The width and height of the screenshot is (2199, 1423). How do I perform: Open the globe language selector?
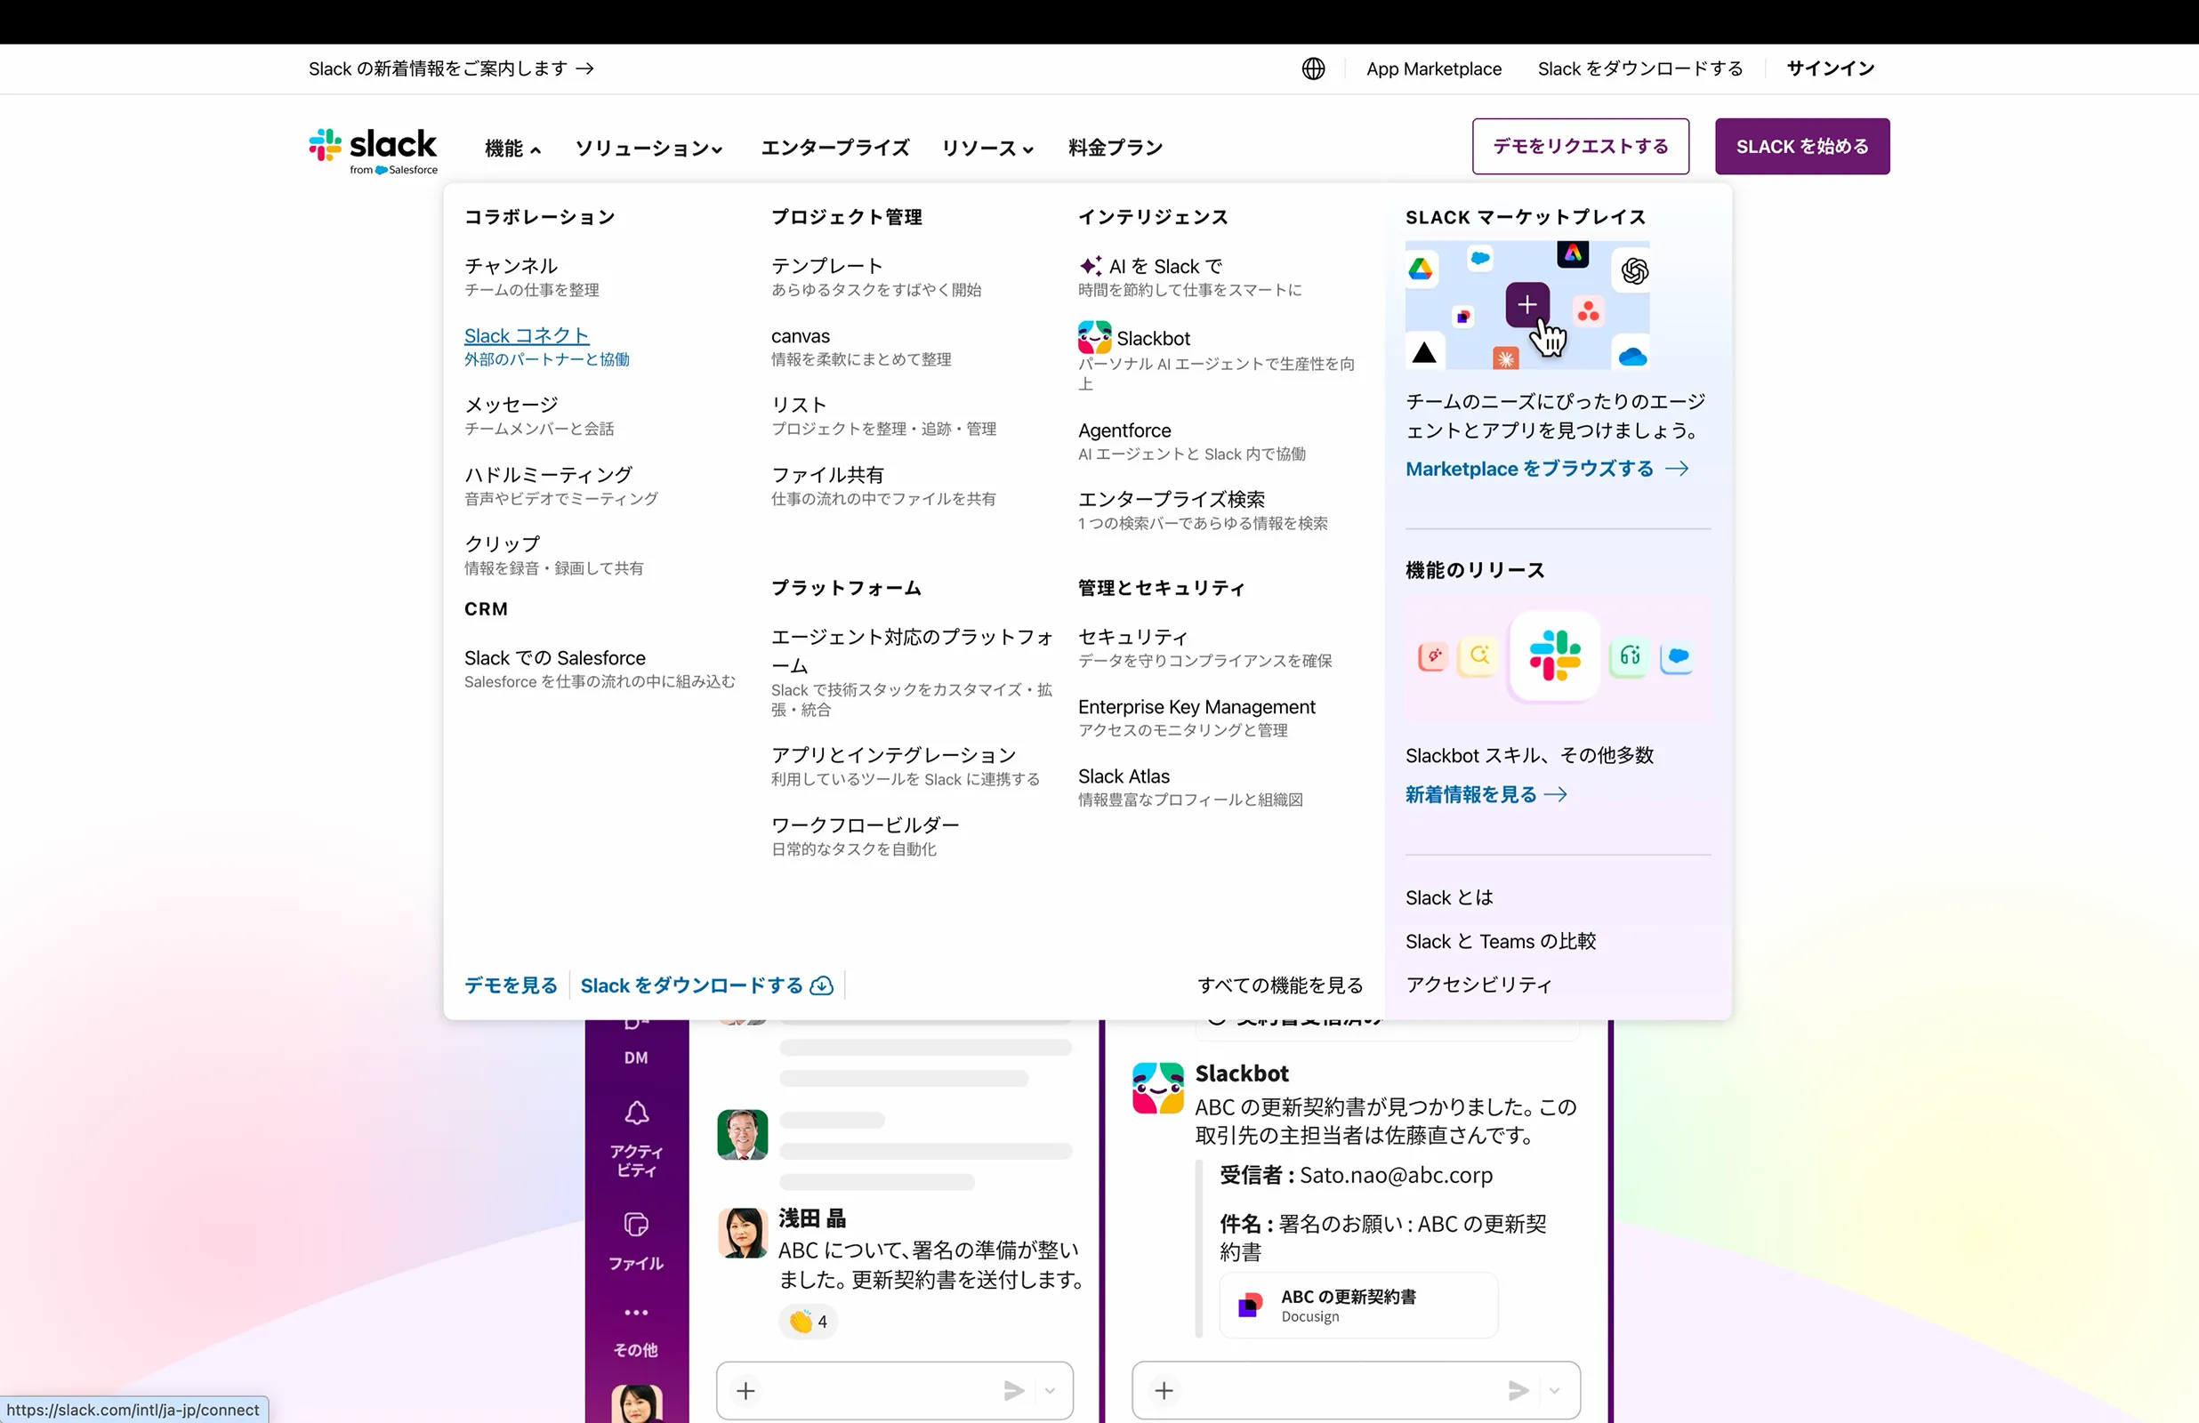(x=1313, y=68)
